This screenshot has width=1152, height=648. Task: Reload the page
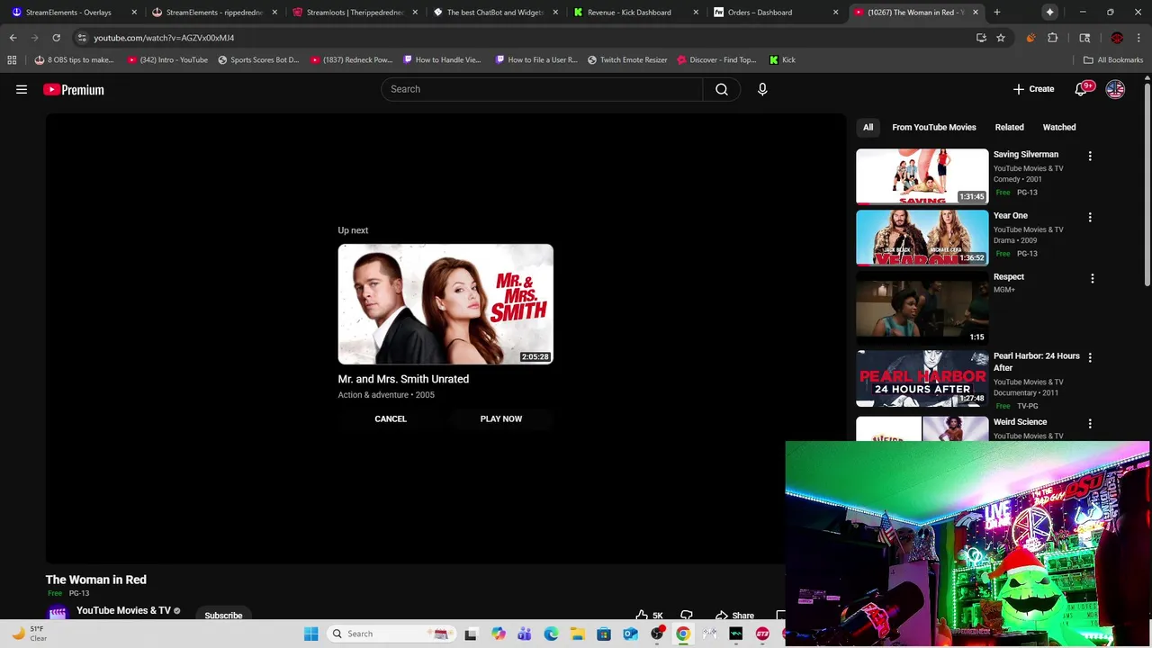56,38
